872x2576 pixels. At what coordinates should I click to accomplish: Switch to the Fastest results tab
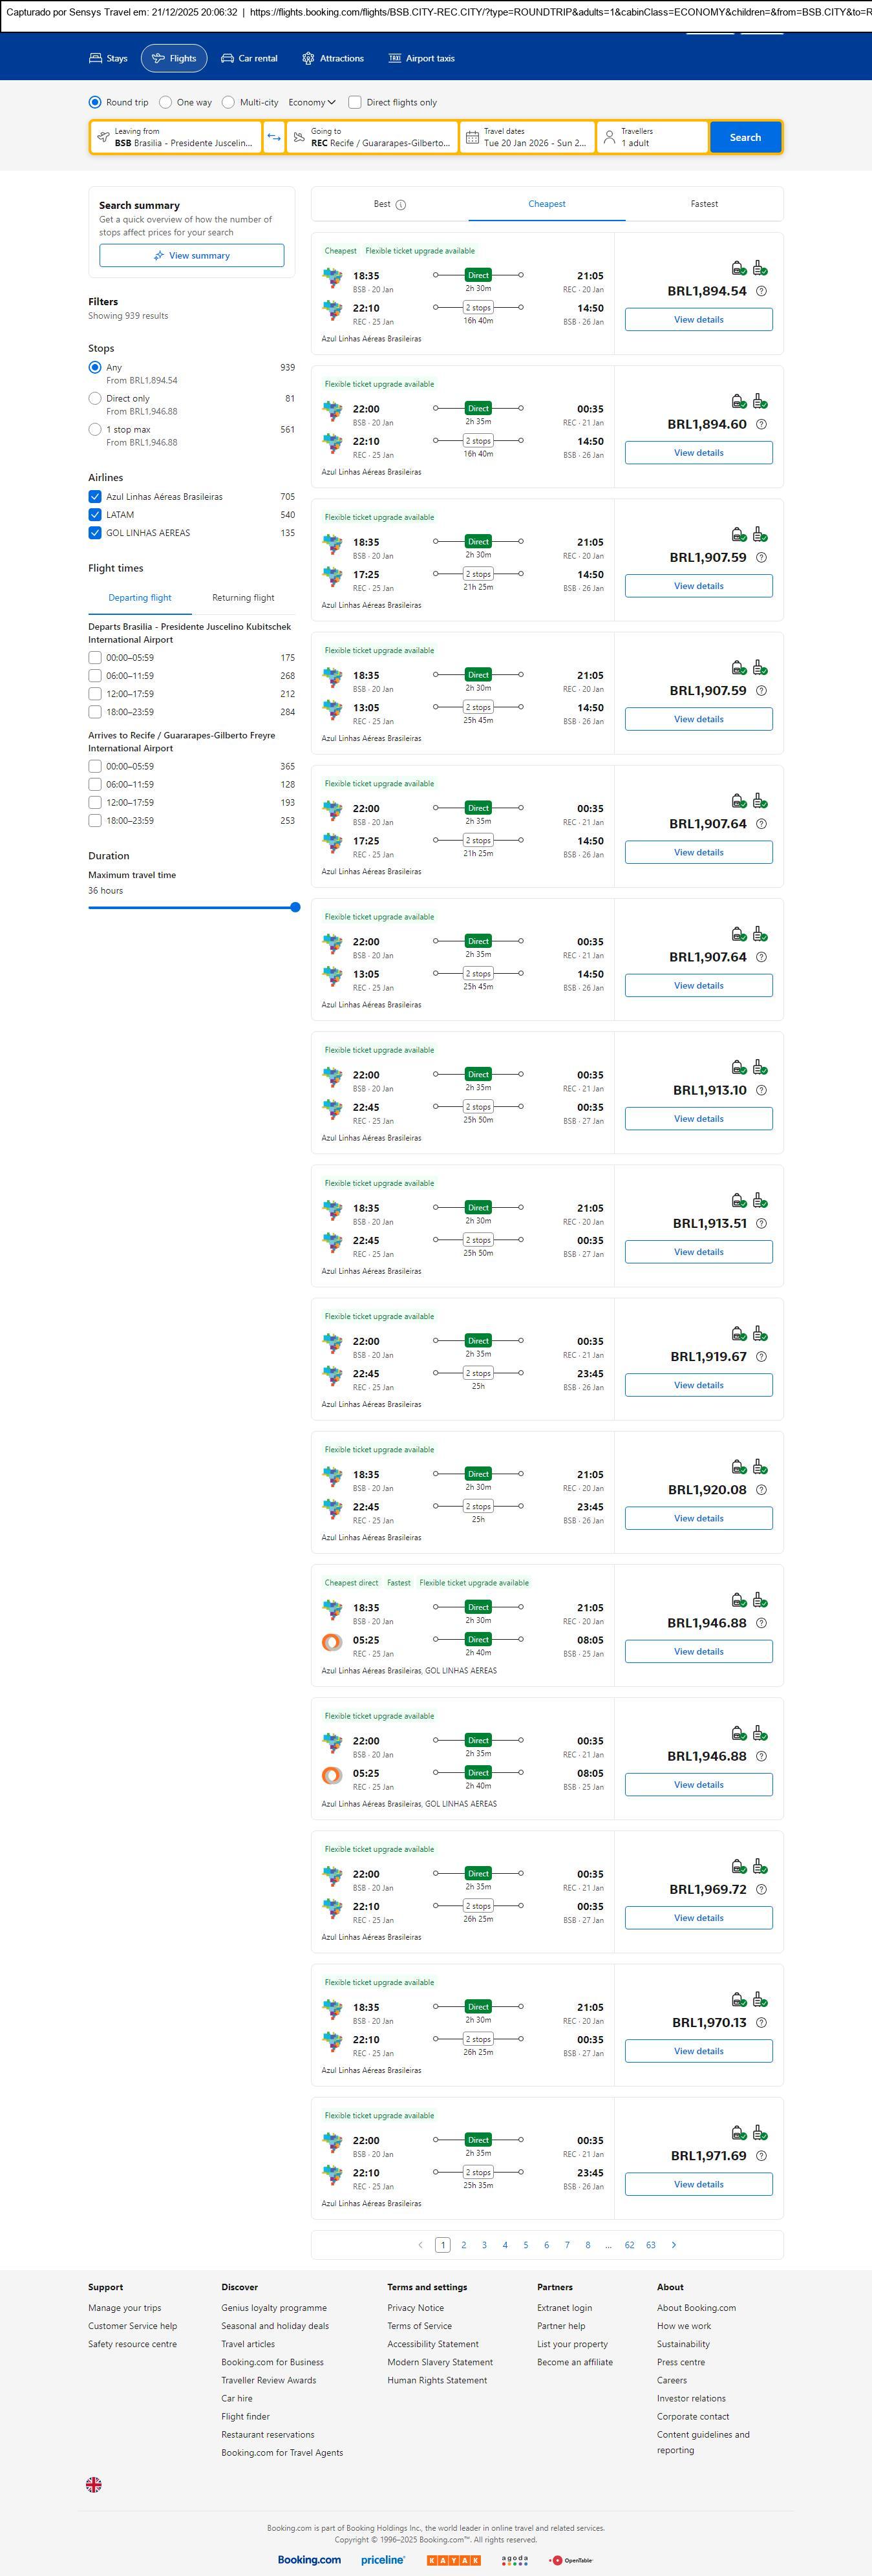(x=704, y=204)
